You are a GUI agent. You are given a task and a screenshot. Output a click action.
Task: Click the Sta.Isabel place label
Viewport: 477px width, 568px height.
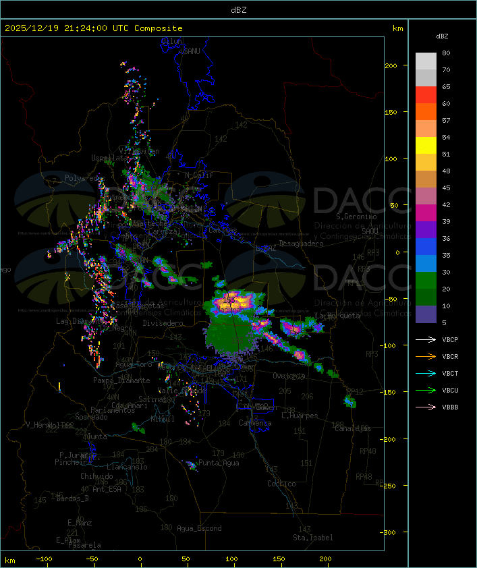point(313,538)
